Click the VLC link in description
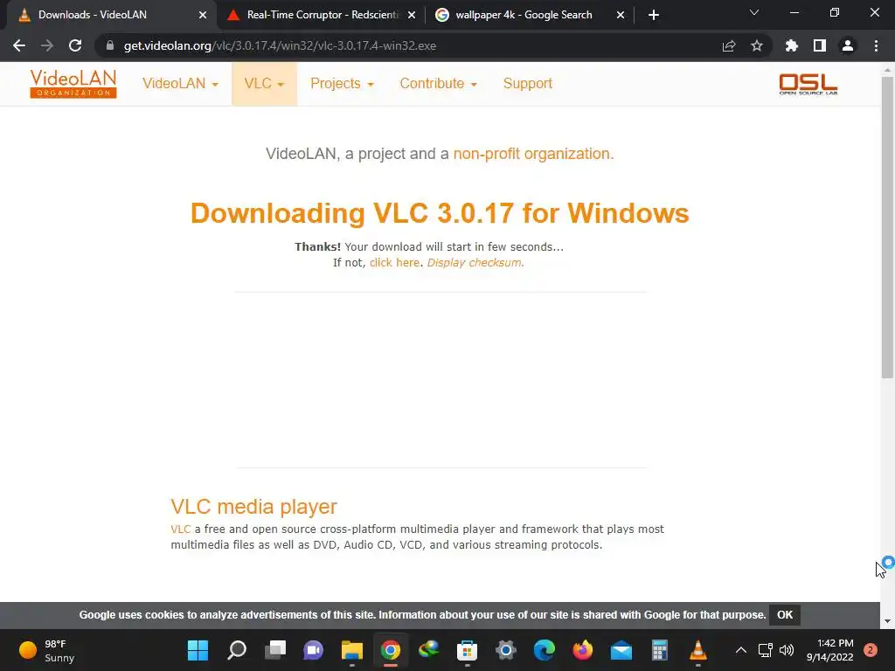 (180, 529)
